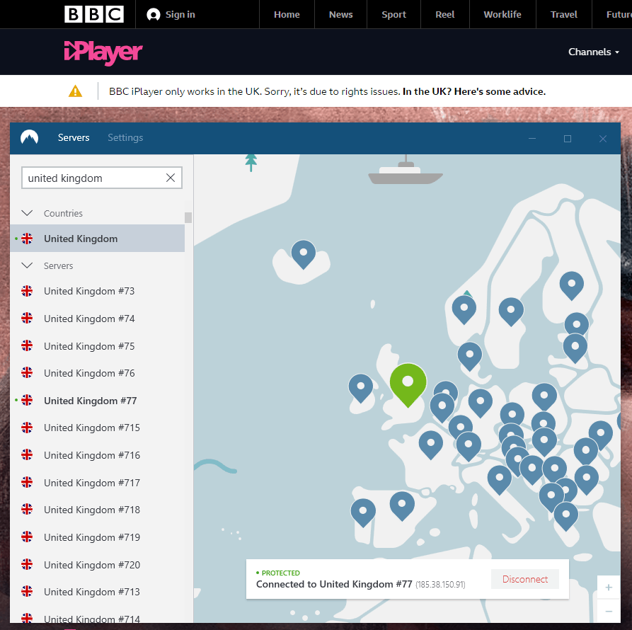Select United Kingdom in Countries list
The height and width of the screenshot is (630, 632).
pos(98,239)
